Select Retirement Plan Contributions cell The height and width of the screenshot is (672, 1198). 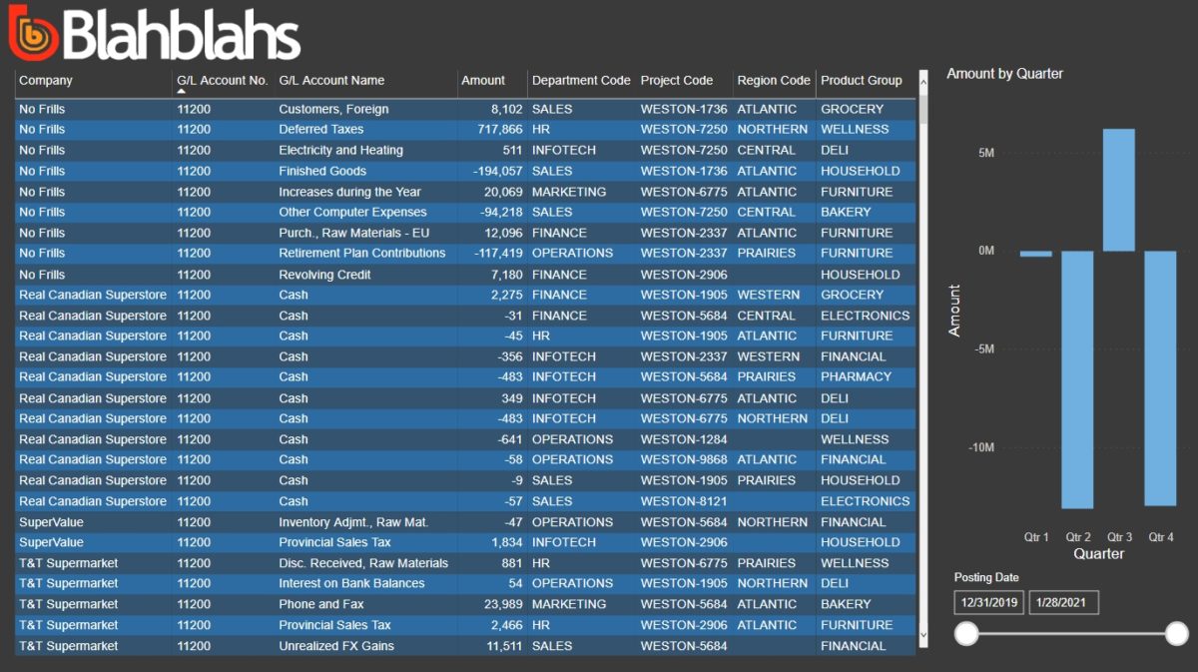click(361, 253)
